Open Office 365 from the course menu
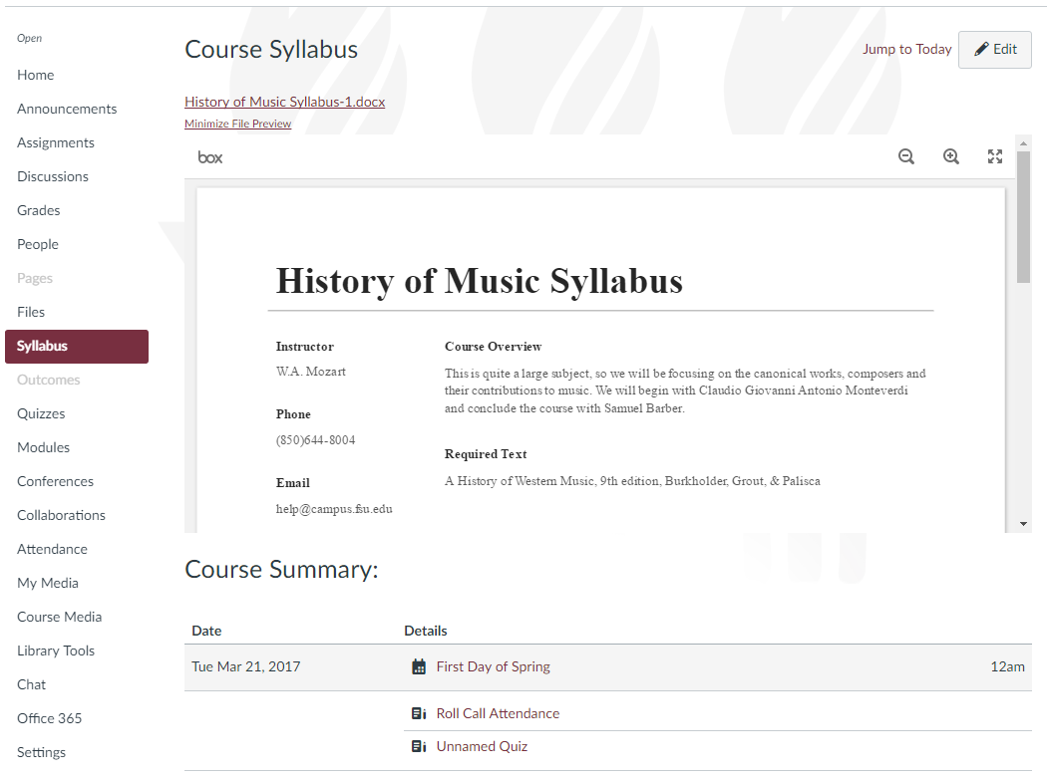 click(x=50, y=718)
